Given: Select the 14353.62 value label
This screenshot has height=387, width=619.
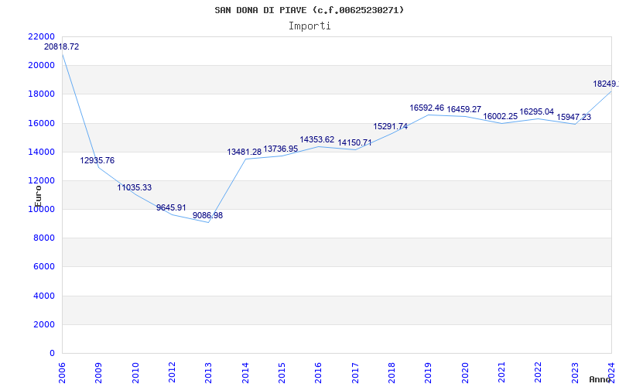Looking at the screenshot, I should (x=317, y=139).
